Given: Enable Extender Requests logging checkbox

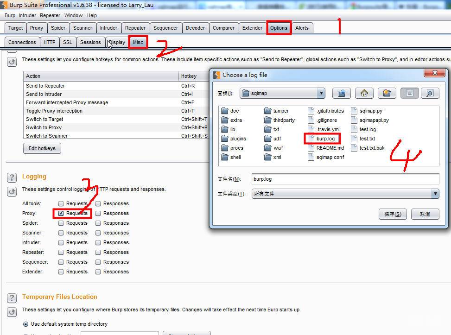Looking at the screenshot, I should (61, 272).
